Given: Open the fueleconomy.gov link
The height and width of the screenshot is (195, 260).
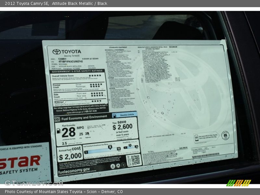Looking at the screenshot, I should [x=74, y=169].
